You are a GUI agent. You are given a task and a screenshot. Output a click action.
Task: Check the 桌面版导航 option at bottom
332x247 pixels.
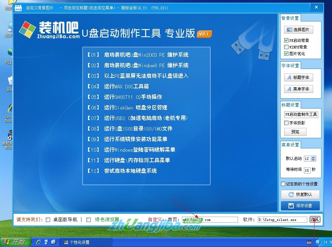coord(48,219)
